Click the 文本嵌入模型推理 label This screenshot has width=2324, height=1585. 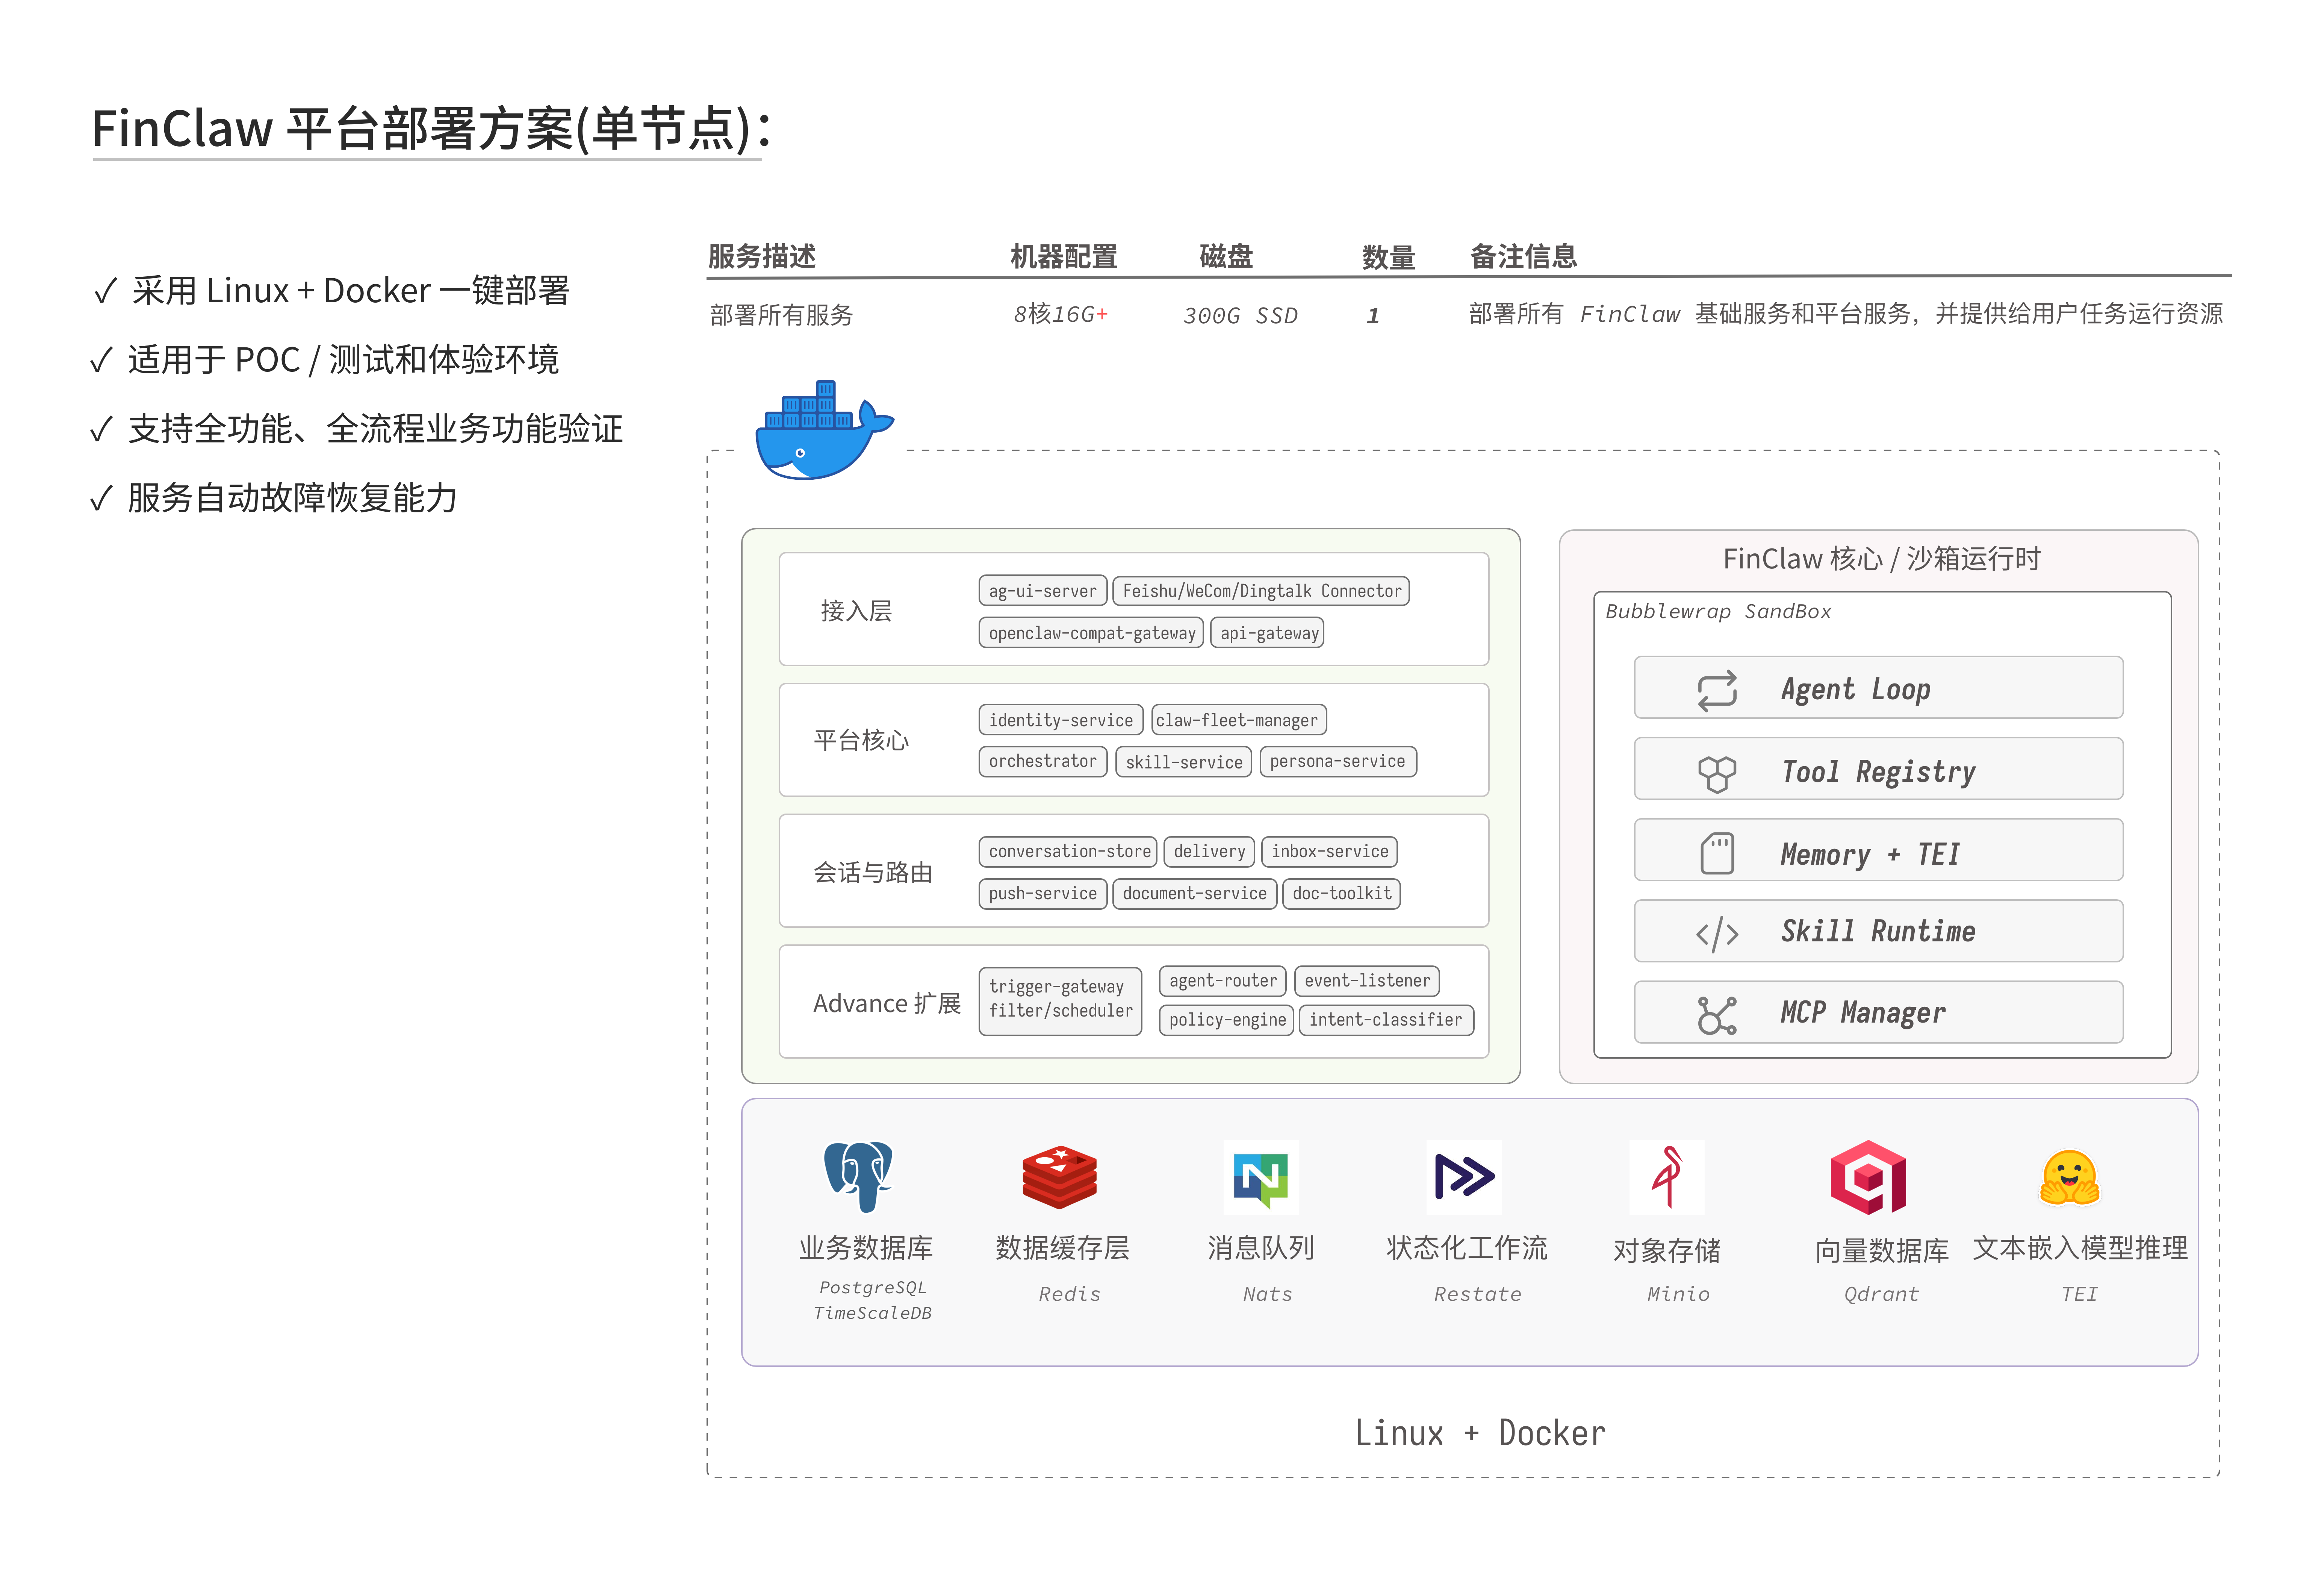tap(2080, 1248)
